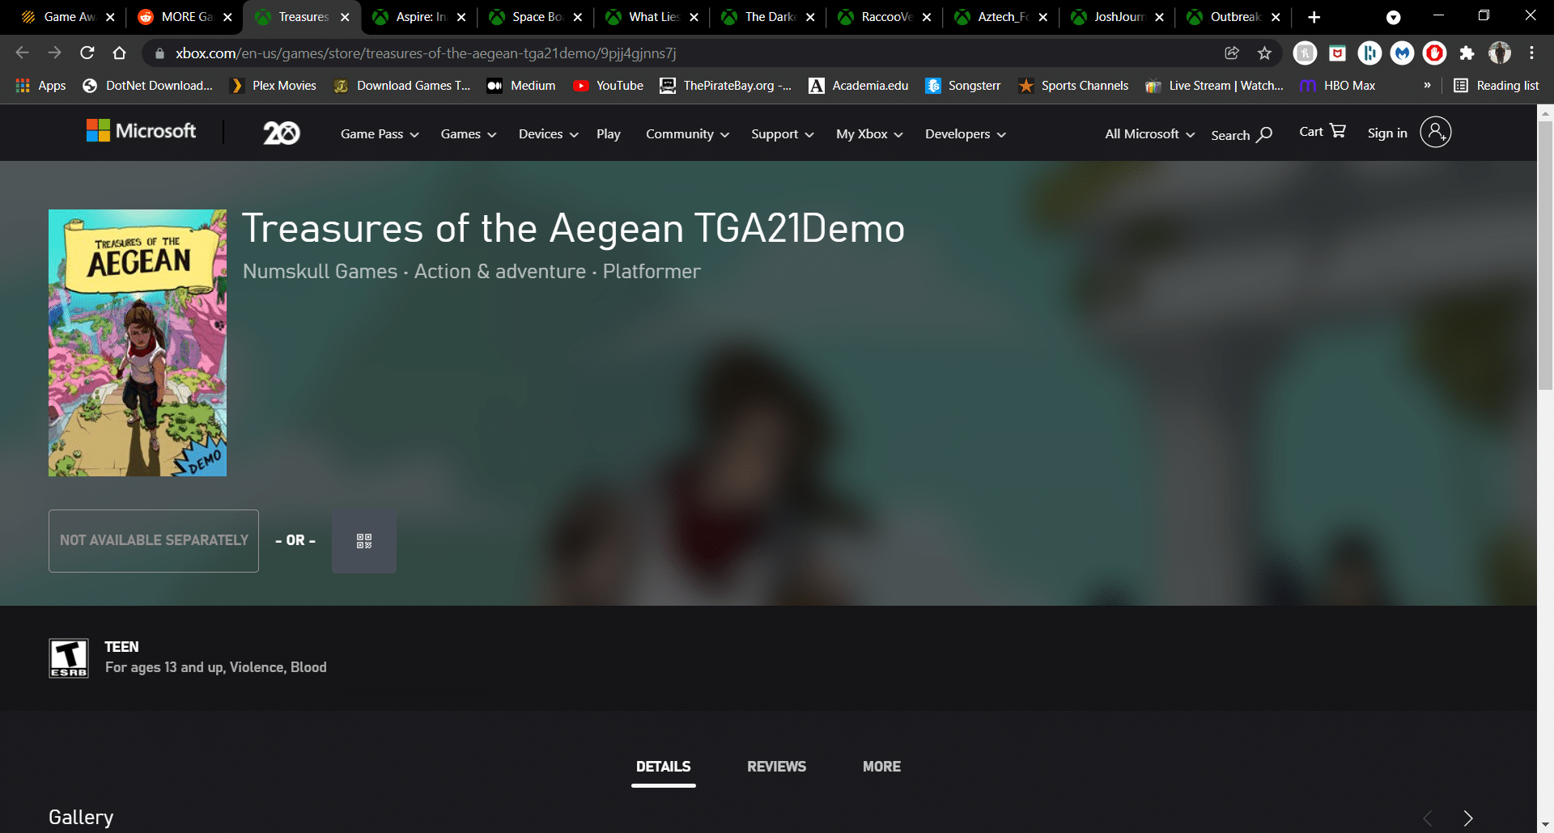The width and height of the screenshot is (1554, 833).
Task: Click the share page icon in address bar
Action: click(1232, 53)
